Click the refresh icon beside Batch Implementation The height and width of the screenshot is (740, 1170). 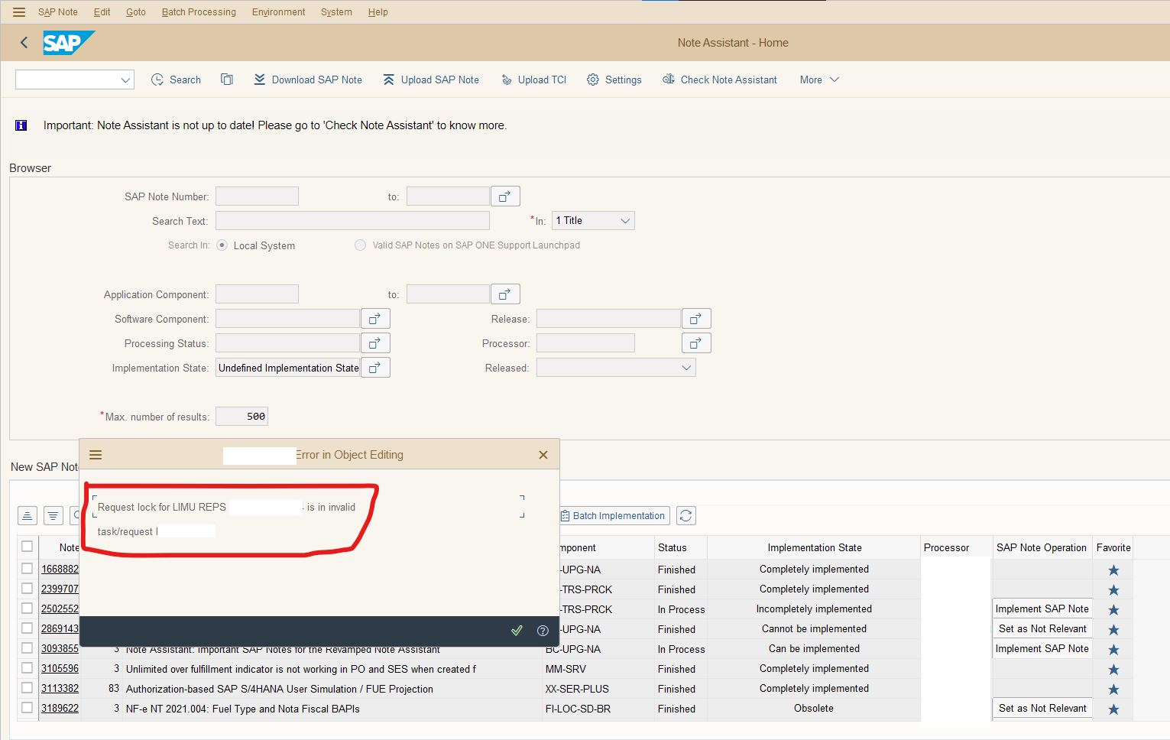tap(686, 516)
